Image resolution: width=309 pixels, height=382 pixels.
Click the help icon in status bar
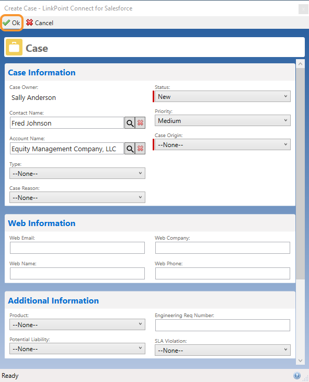pyautogui.click(x=297, y=375)
